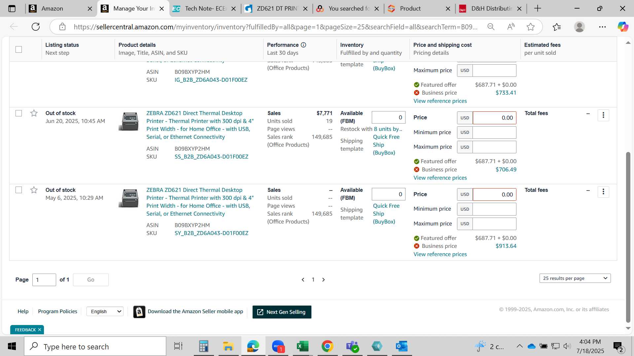Open the browser settings ellipsis menu
The image size is (634, 356).
coord(602,27)
